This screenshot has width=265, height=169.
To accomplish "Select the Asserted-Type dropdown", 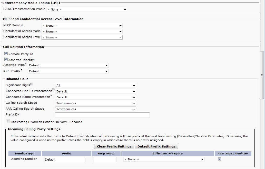I will [x=68, y=65].
